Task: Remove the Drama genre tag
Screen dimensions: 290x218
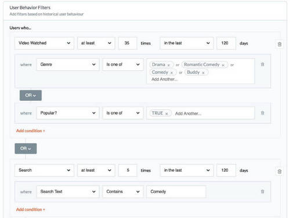Action: (x=169, y=65)
